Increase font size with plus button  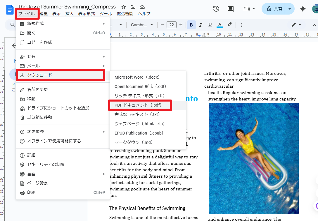(181, 25)
